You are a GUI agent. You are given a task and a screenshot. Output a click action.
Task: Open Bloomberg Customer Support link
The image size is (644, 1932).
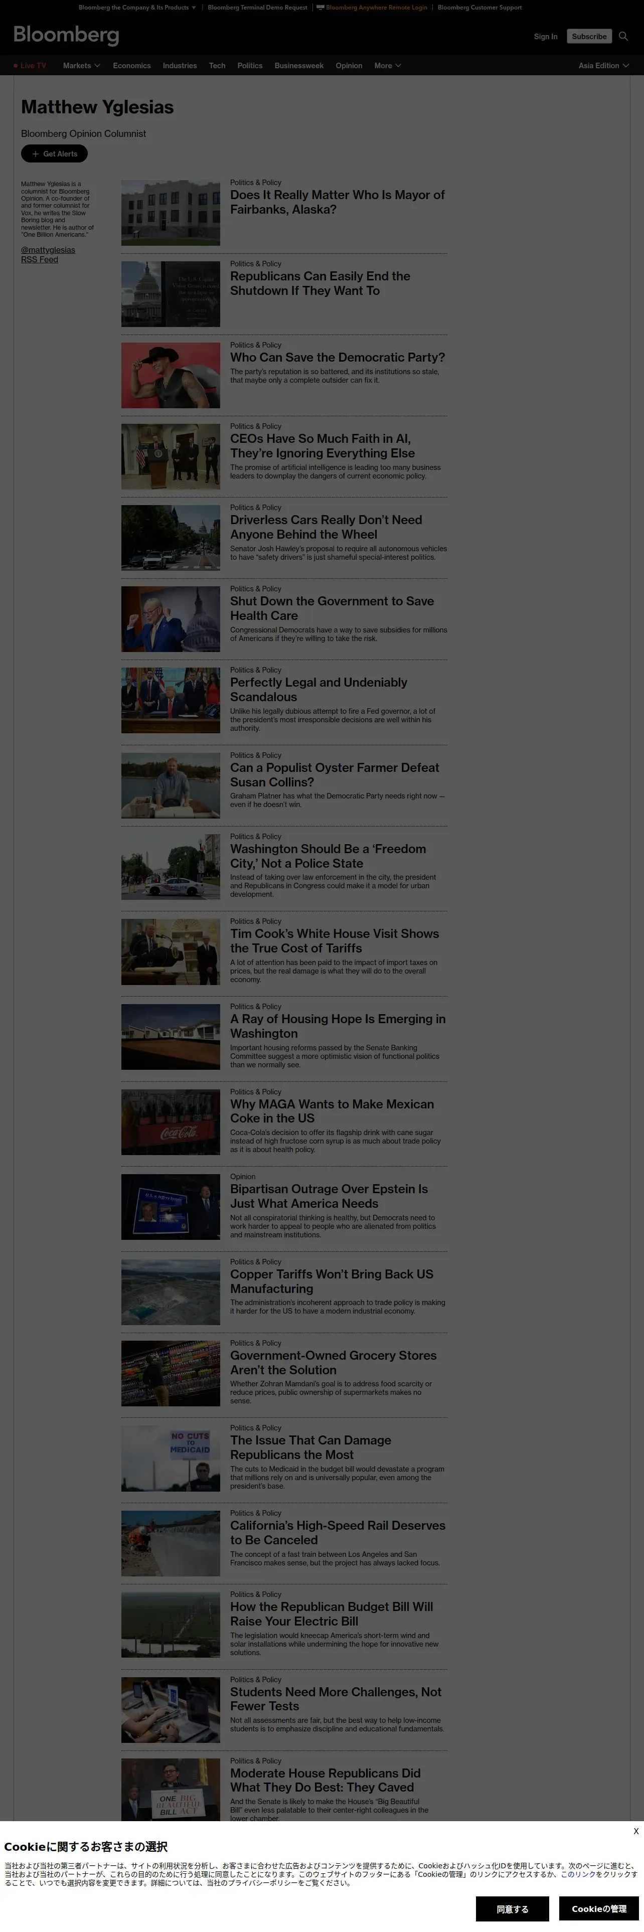[480, 8]
